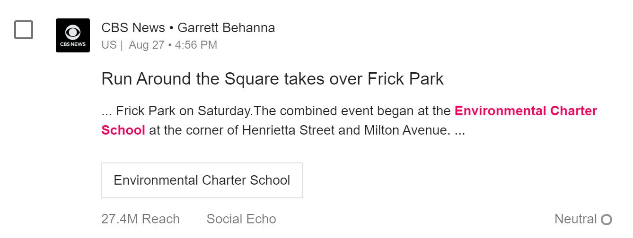Click the pink highlighted word School
Screen dimensions: 633x238
[123, 130]
